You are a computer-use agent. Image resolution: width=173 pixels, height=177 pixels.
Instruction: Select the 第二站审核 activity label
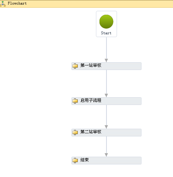pos(91,132)
